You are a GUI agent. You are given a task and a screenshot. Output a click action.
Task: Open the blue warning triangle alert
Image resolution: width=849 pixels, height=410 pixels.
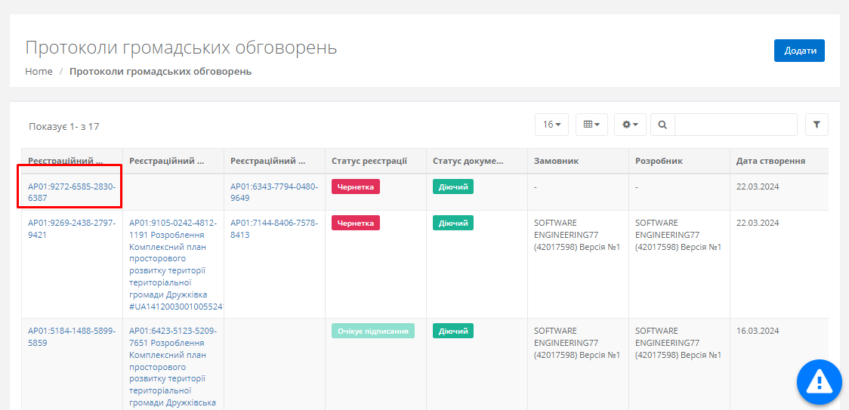coord(820,382)
